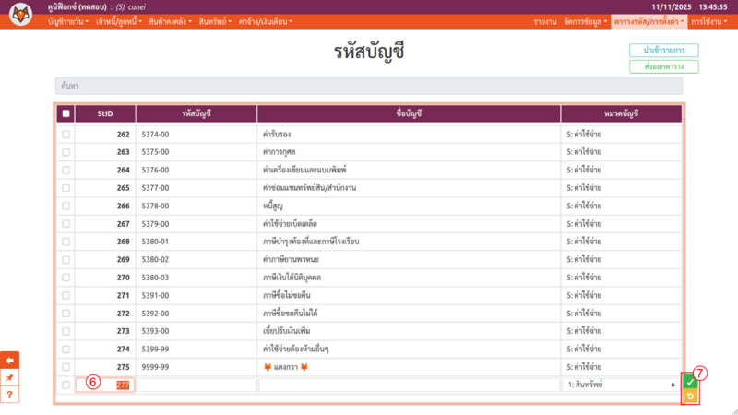Screen dimensions: 738x415
Task: Open the หมวดบัญชี dropdown showing 1: สินทรัพย์
Action: pos(621,385)
